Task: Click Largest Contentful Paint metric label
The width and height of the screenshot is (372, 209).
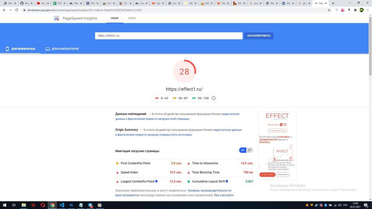Action: [137, 181]
